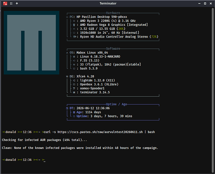Click the text Openbox 3.6.1 (XLibre)
Image resolution: width=215 pixels, height=174 pixels.
pos(99,85)
